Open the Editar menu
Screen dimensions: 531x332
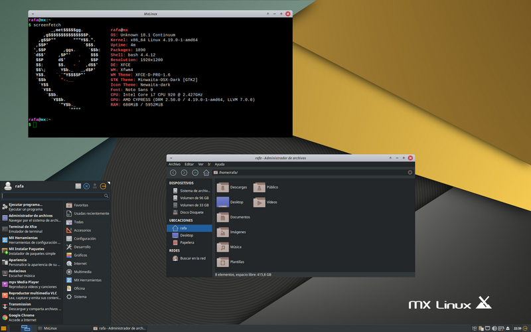click(189, 164)
